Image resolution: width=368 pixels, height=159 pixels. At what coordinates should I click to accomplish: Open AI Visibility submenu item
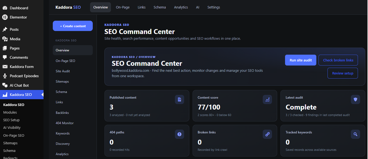click(x=12, y=127)
